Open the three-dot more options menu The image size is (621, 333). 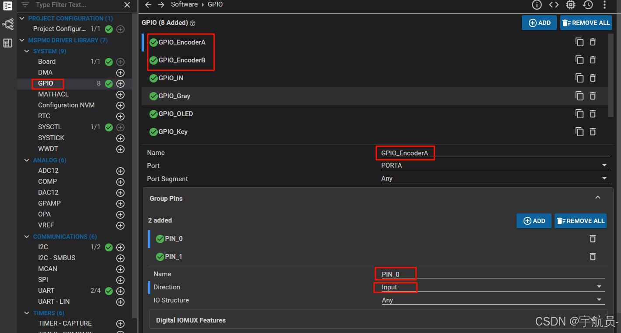pos(605,5)
